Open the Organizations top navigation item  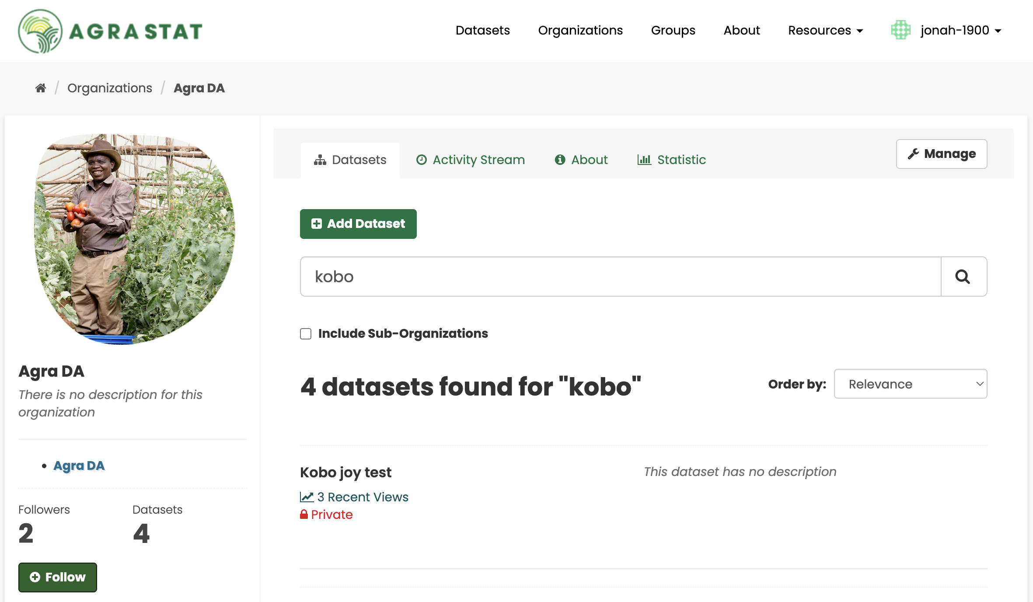pyautogui.click(x=580, y=30)
